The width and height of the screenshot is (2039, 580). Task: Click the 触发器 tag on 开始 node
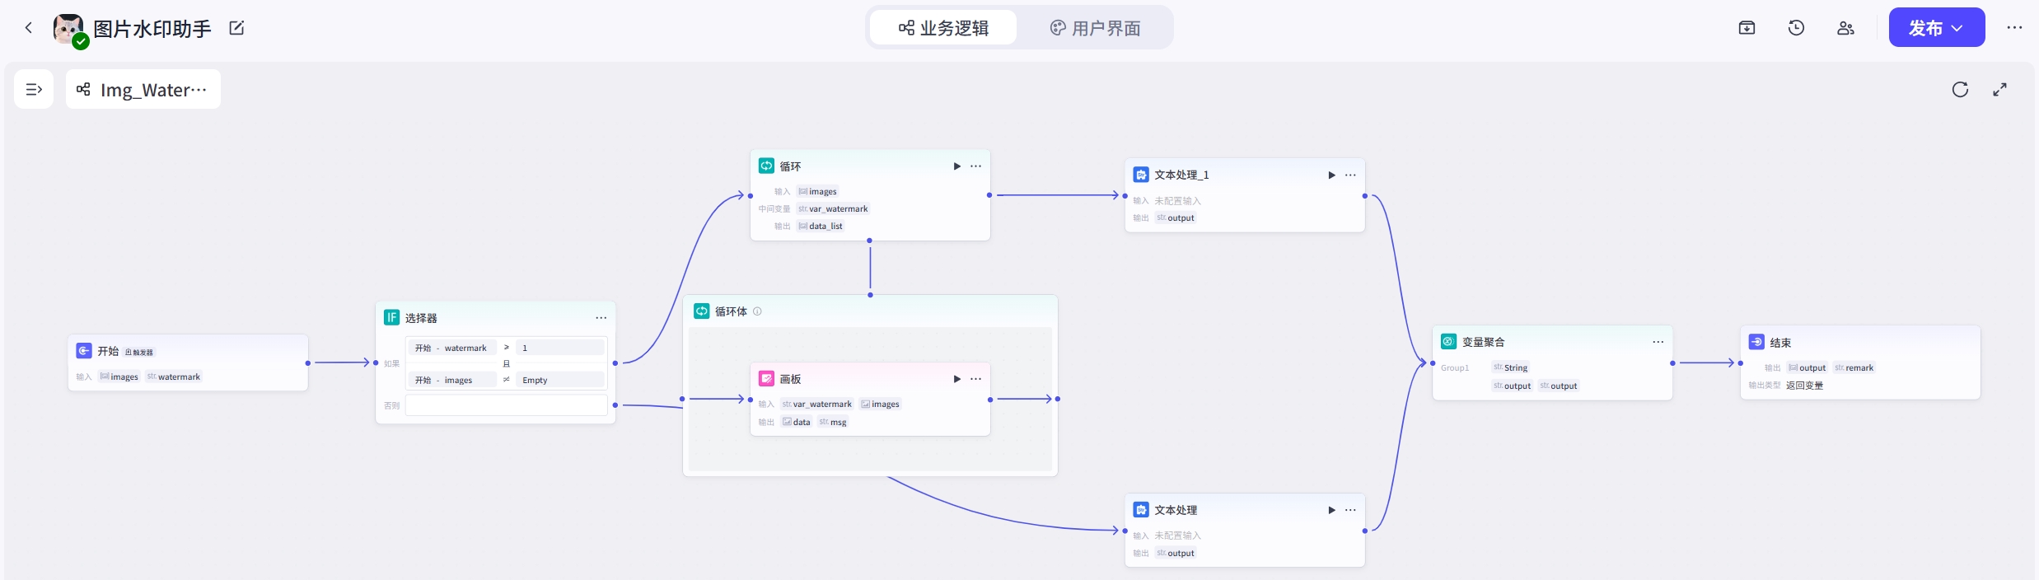tap(139, 352)
